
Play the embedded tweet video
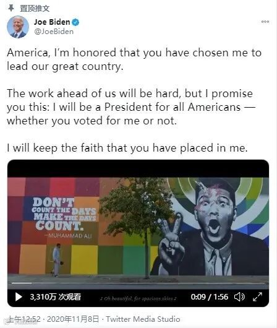19,296
